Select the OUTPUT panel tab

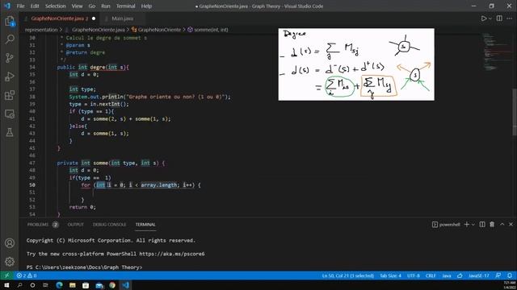coord(75,225)
